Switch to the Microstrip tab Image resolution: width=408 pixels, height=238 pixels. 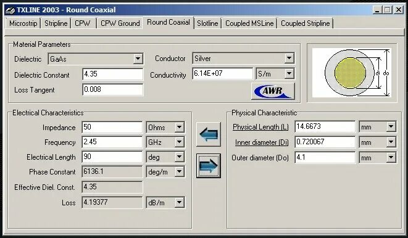tap(23, 23)
